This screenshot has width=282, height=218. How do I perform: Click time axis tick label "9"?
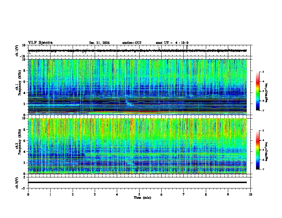[x=228, y=194]
